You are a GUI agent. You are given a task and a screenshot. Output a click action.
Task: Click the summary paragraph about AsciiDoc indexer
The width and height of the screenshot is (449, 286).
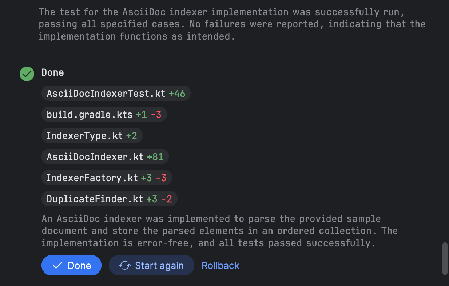tap(220, 231)
